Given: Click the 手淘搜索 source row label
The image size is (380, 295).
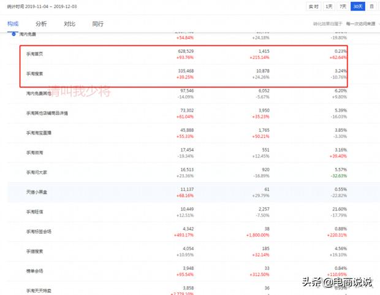Looking at the screenshot, I should point(35,74).
